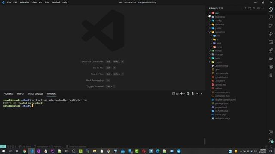Viewport: 275px width, 154px height.
Task: Open the View menu
Action: (x=34, y=3)
